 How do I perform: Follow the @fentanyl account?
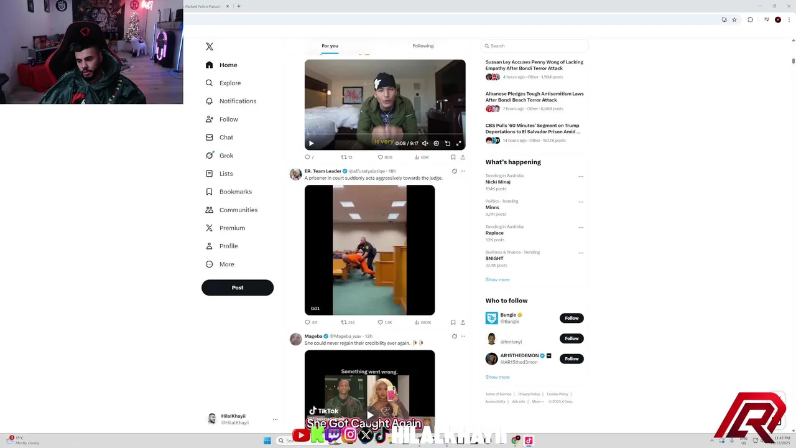click(572, 338)
